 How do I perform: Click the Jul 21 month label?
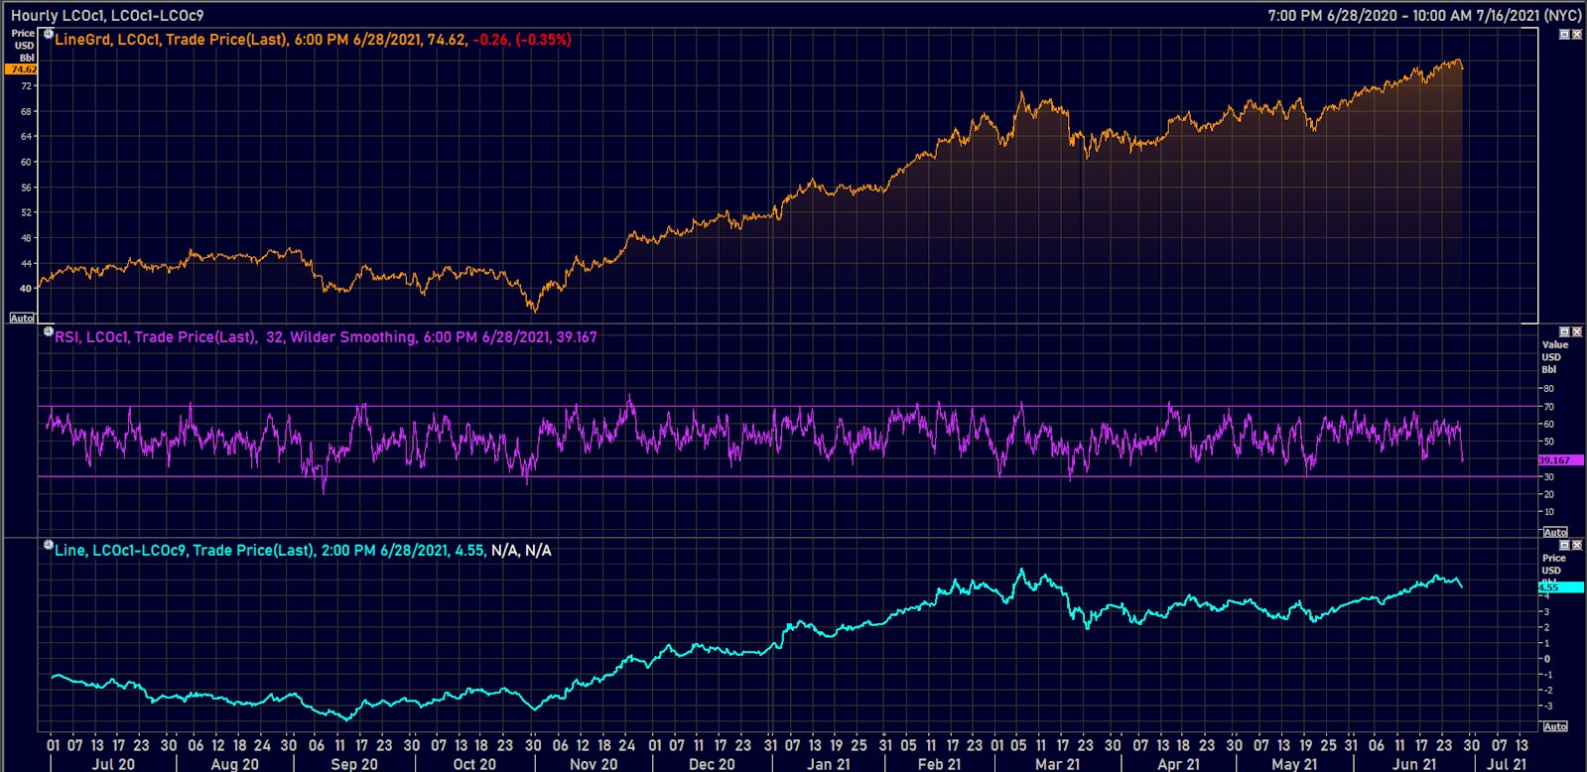1507,764
